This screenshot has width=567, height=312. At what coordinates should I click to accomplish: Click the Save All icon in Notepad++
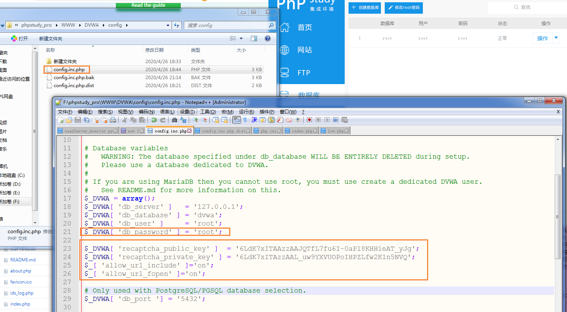87,120
